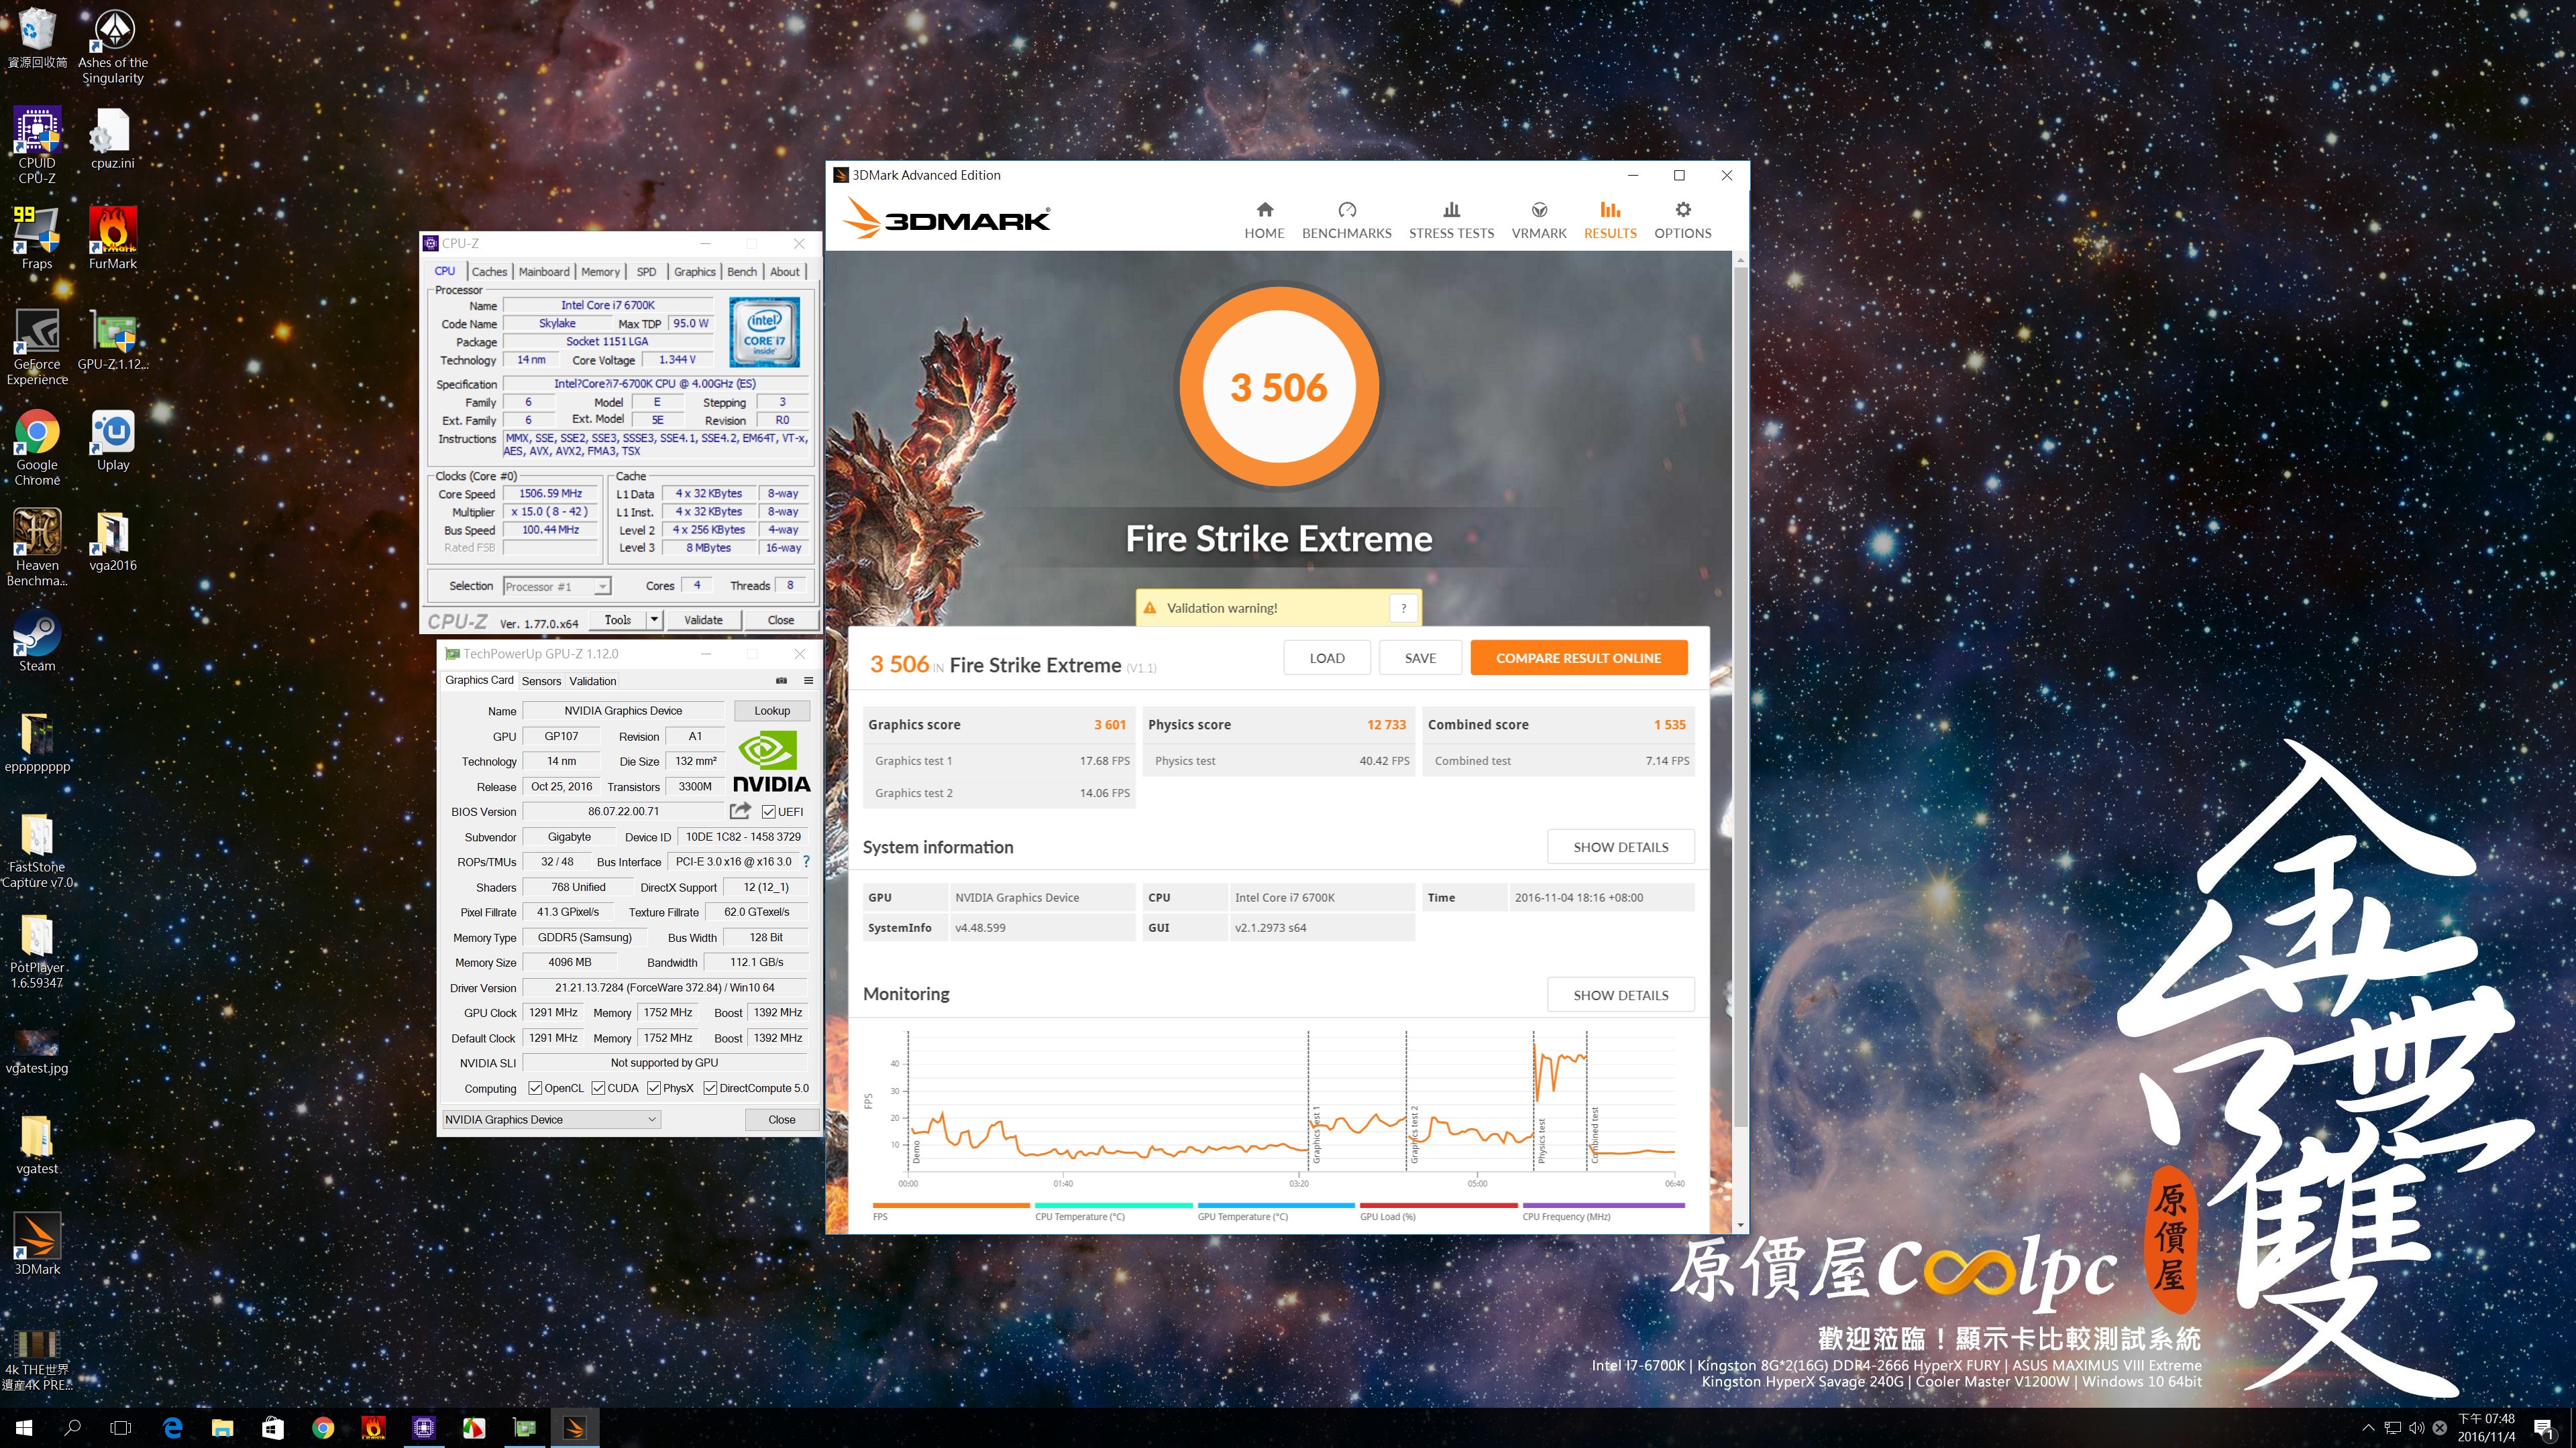Image resolution: width=2576 pixels, height=1448 pixels.
Task: Open the VRMARK section
Action: point(1538,220)
